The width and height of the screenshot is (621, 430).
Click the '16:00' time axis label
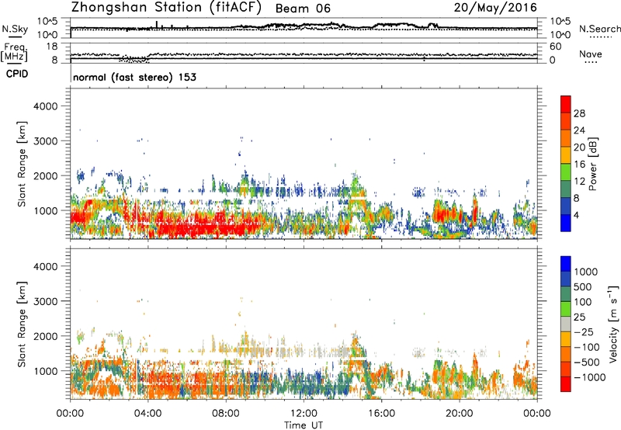click(381, 414)
